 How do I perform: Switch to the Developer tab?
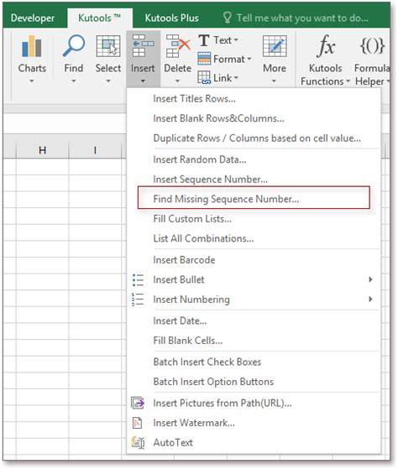[x=32, y=18]
